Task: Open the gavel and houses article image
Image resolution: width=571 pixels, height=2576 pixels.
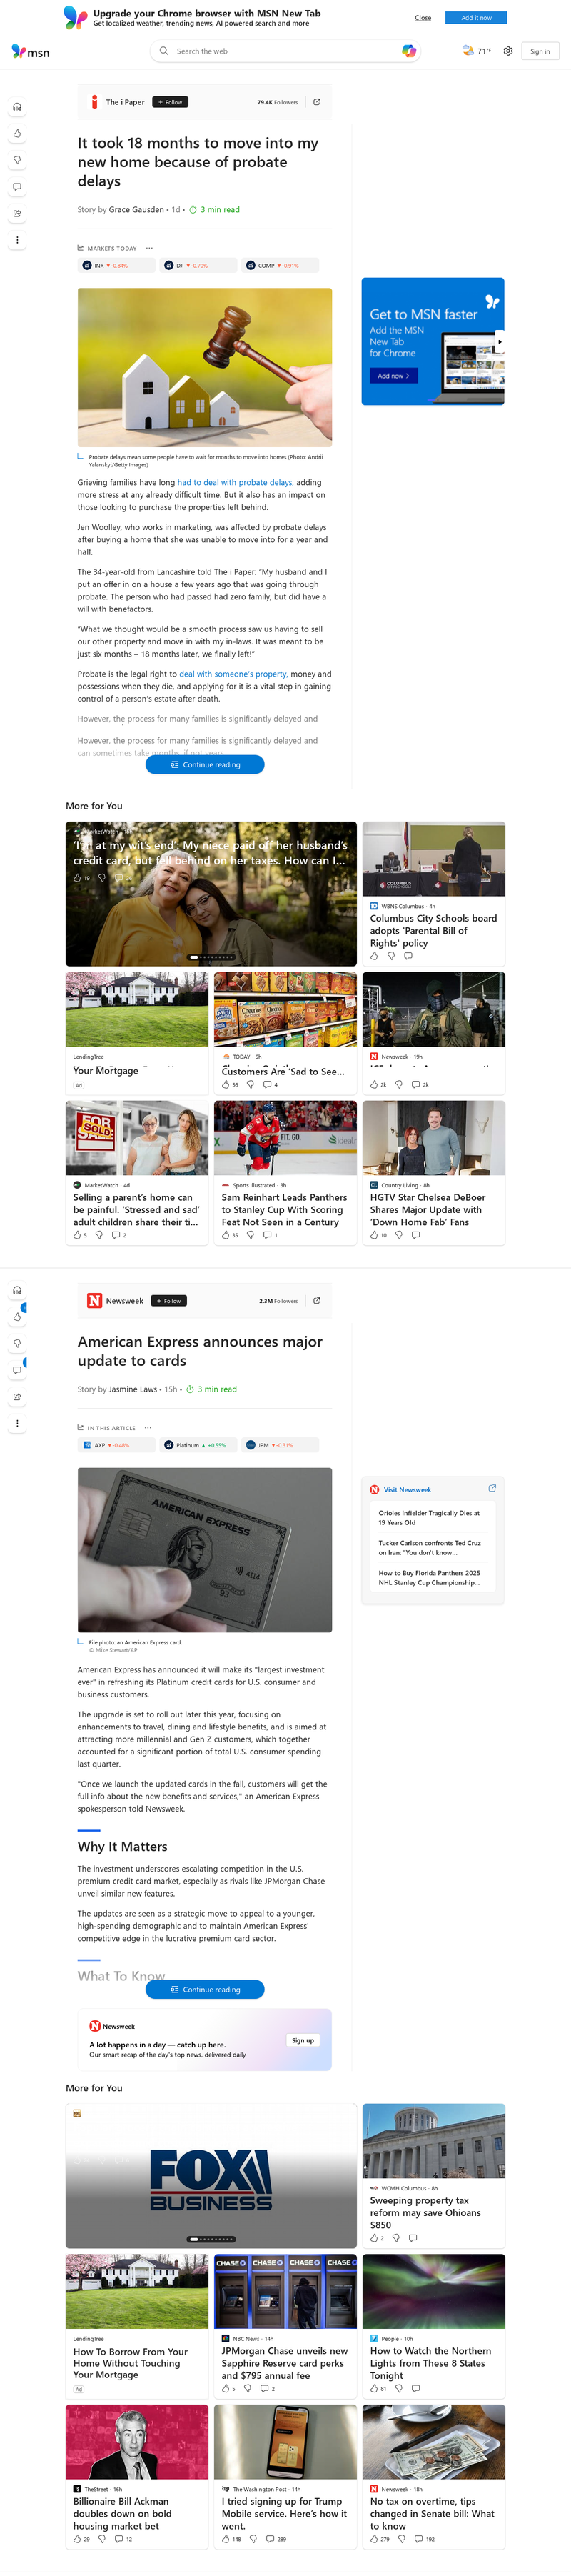Action: (205, 367)
